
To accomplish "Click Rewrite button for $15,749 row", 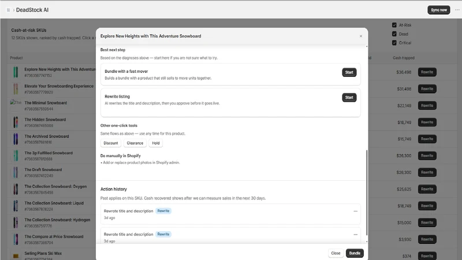I will coord(427,139).
